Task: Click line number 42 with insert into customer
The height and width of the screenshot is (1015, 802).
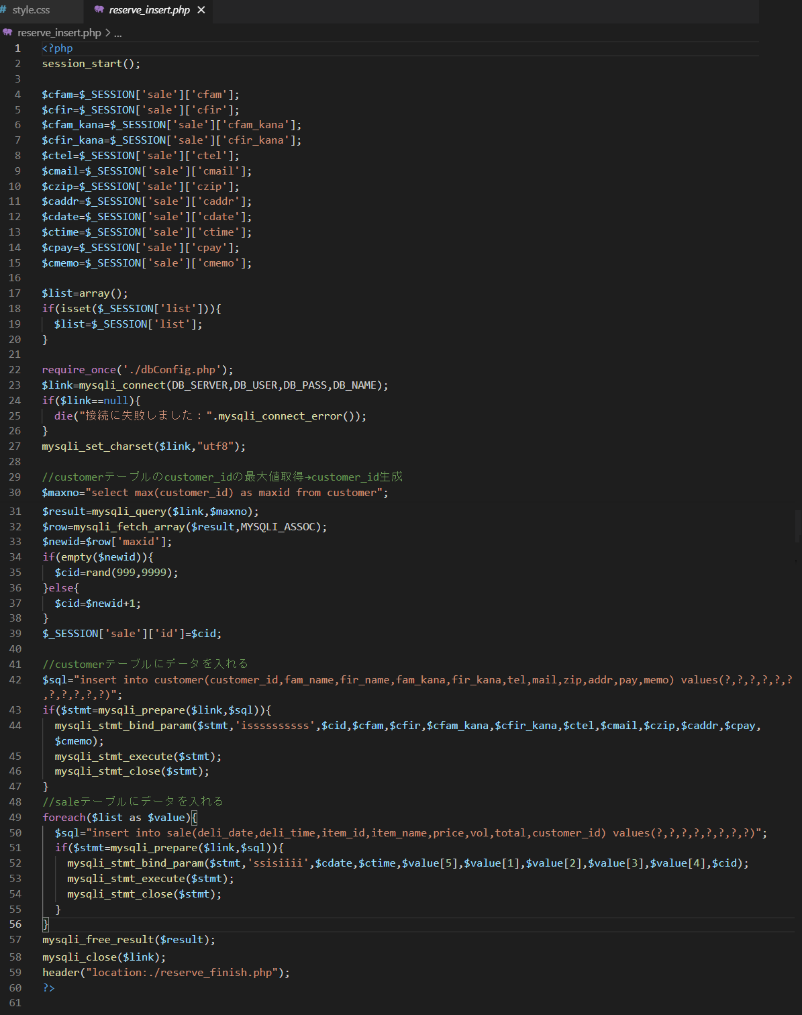Action: [15, 680]
